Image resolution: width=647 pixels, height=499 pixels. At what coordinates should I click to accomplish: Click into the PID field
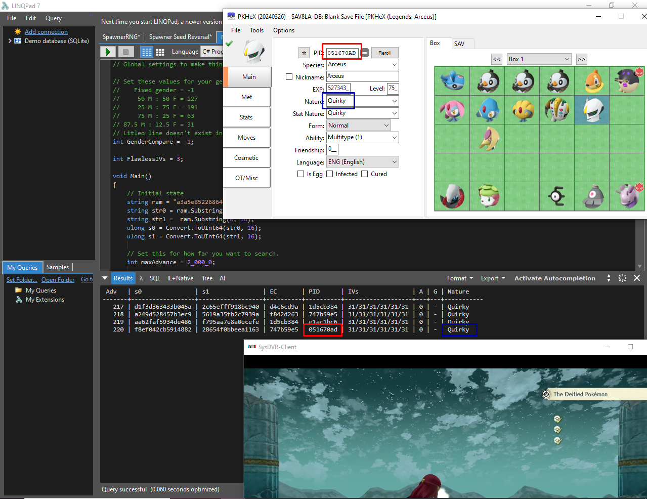342,53
